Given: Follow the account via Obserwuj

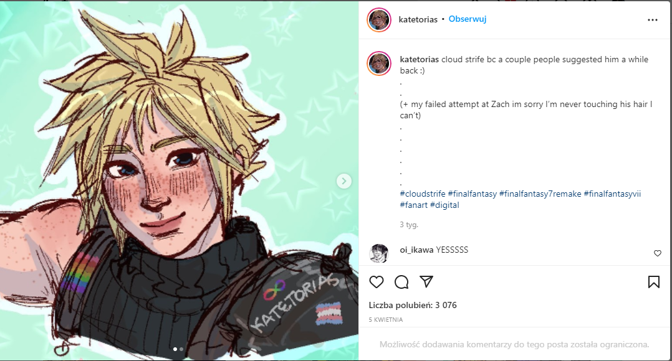Looking at the screenshot, I should click(x=467, y=19).
